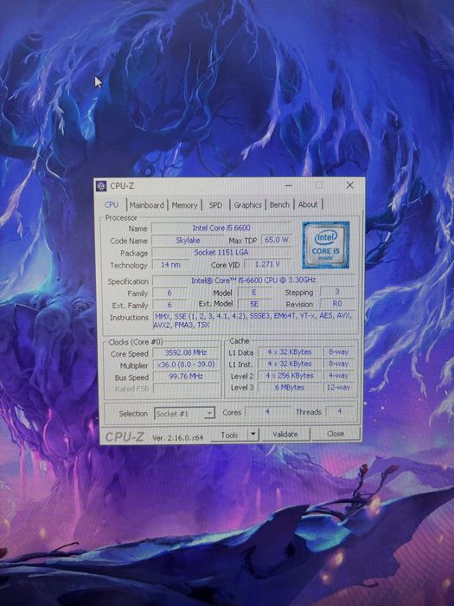Viewport: 454px width, 606px height.
Task: Click the Level 2 value 4 x 256 KBytes
Action: 290,375
